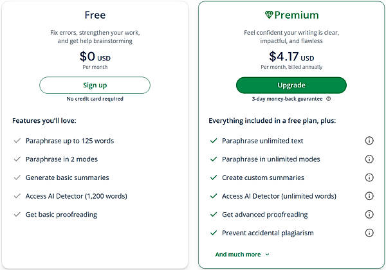Open info icon for Create custom summaries
The image size is (386, 270).
coord(369,177)
